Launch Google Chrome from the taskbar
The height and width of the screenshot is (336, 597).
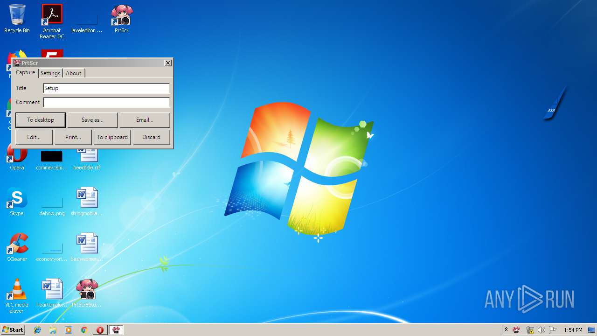[84, 330]
